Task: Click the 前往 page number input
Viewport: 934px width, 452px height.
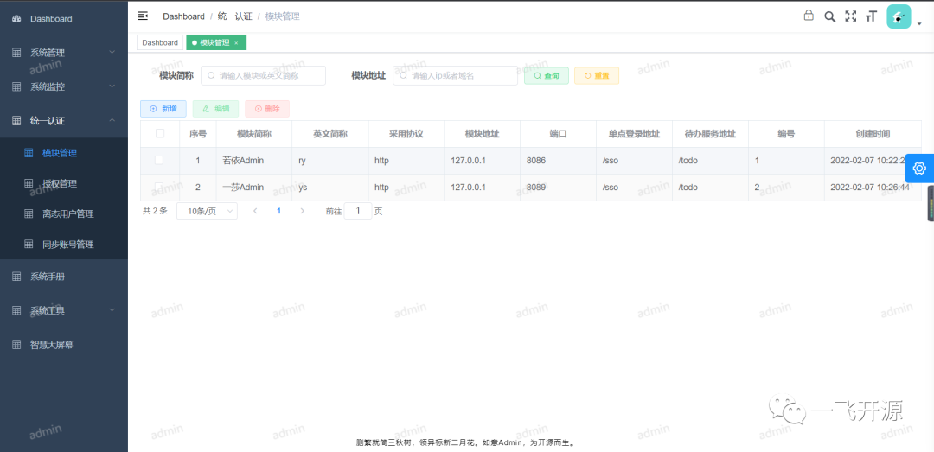Action: pyautogui.click(x=358, y=211)
